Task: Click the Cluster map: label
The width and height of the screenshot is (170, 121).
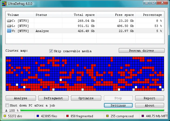Action: 16,51
